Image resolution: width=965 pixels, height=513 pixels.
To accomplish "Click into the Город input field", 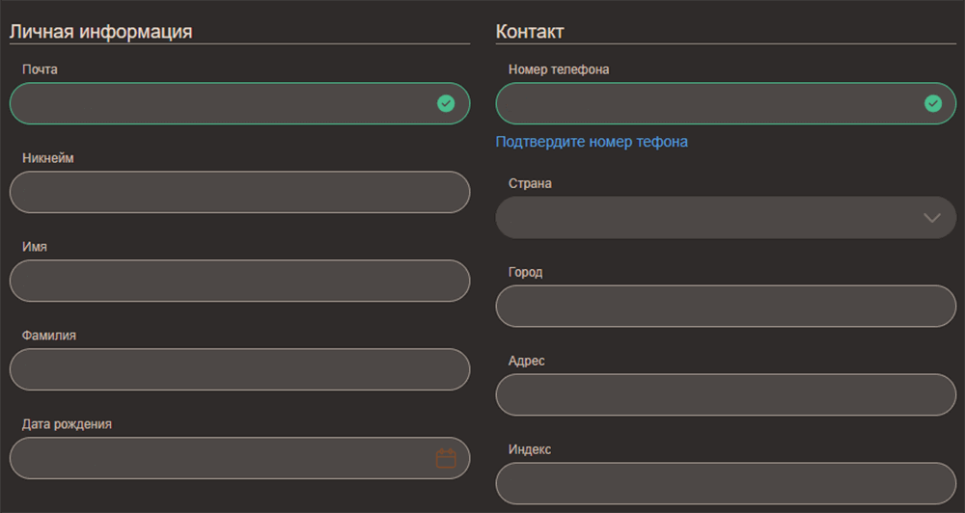I will pos(726,306).
